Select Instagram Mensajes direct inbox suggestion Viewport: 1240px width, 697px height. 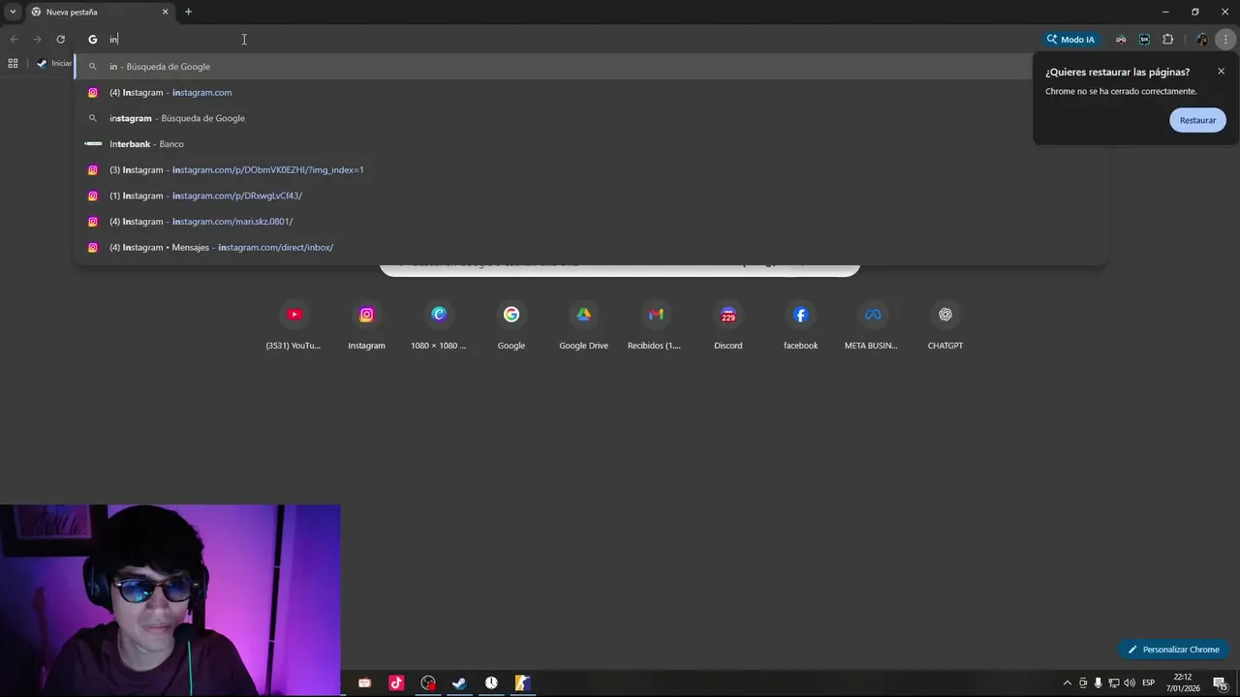pos(591,247)
